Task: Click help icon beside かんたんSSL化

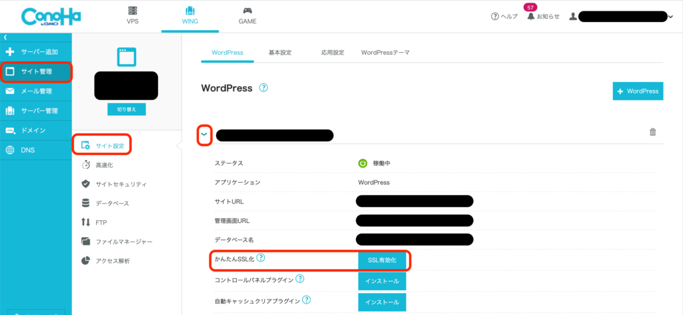Action: 261,258
